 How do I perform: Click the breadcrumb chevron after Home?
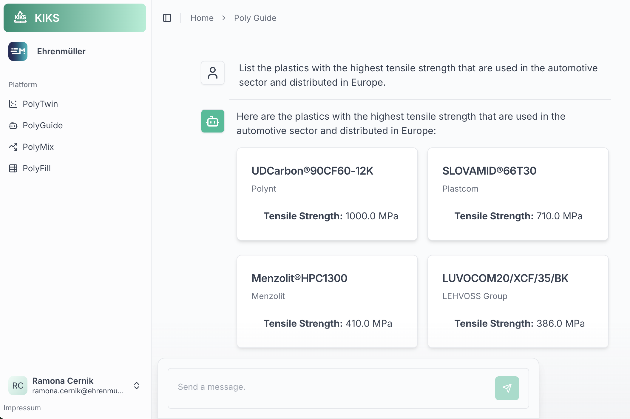click(x=224, y=18)
